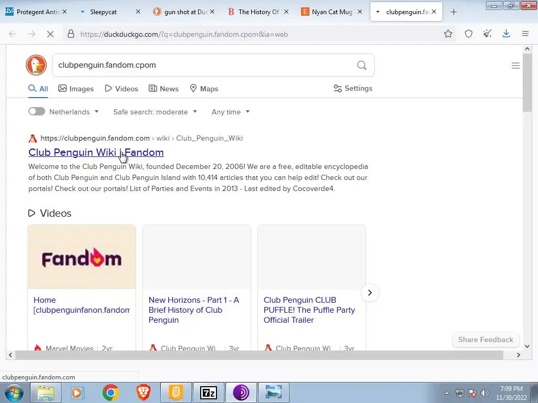Click the taskbar clock showing 7:09 PM
Image resolution: width=538 pixels, height=403 pixels.
coord(511,393)
